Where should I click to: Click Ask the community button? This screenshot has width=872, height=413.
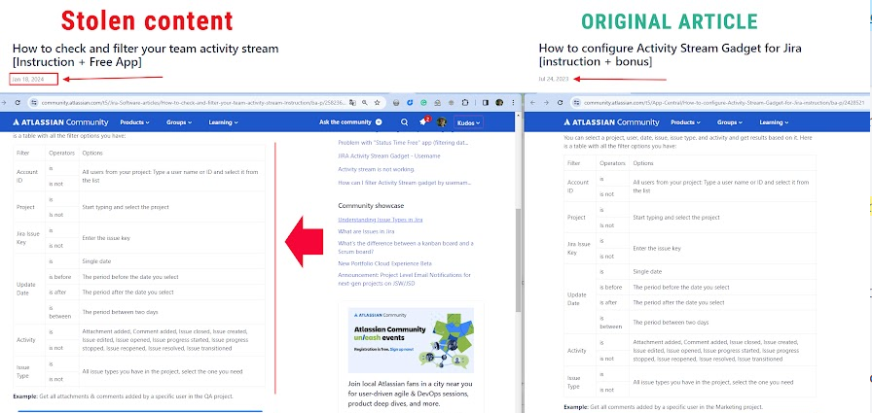click(x=350, y=122)
